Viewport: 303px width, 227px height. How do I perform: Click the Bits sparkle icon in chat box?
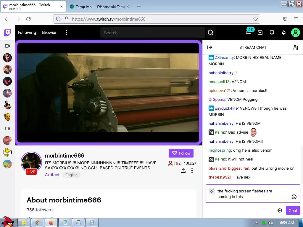click(x=212, y=191)
